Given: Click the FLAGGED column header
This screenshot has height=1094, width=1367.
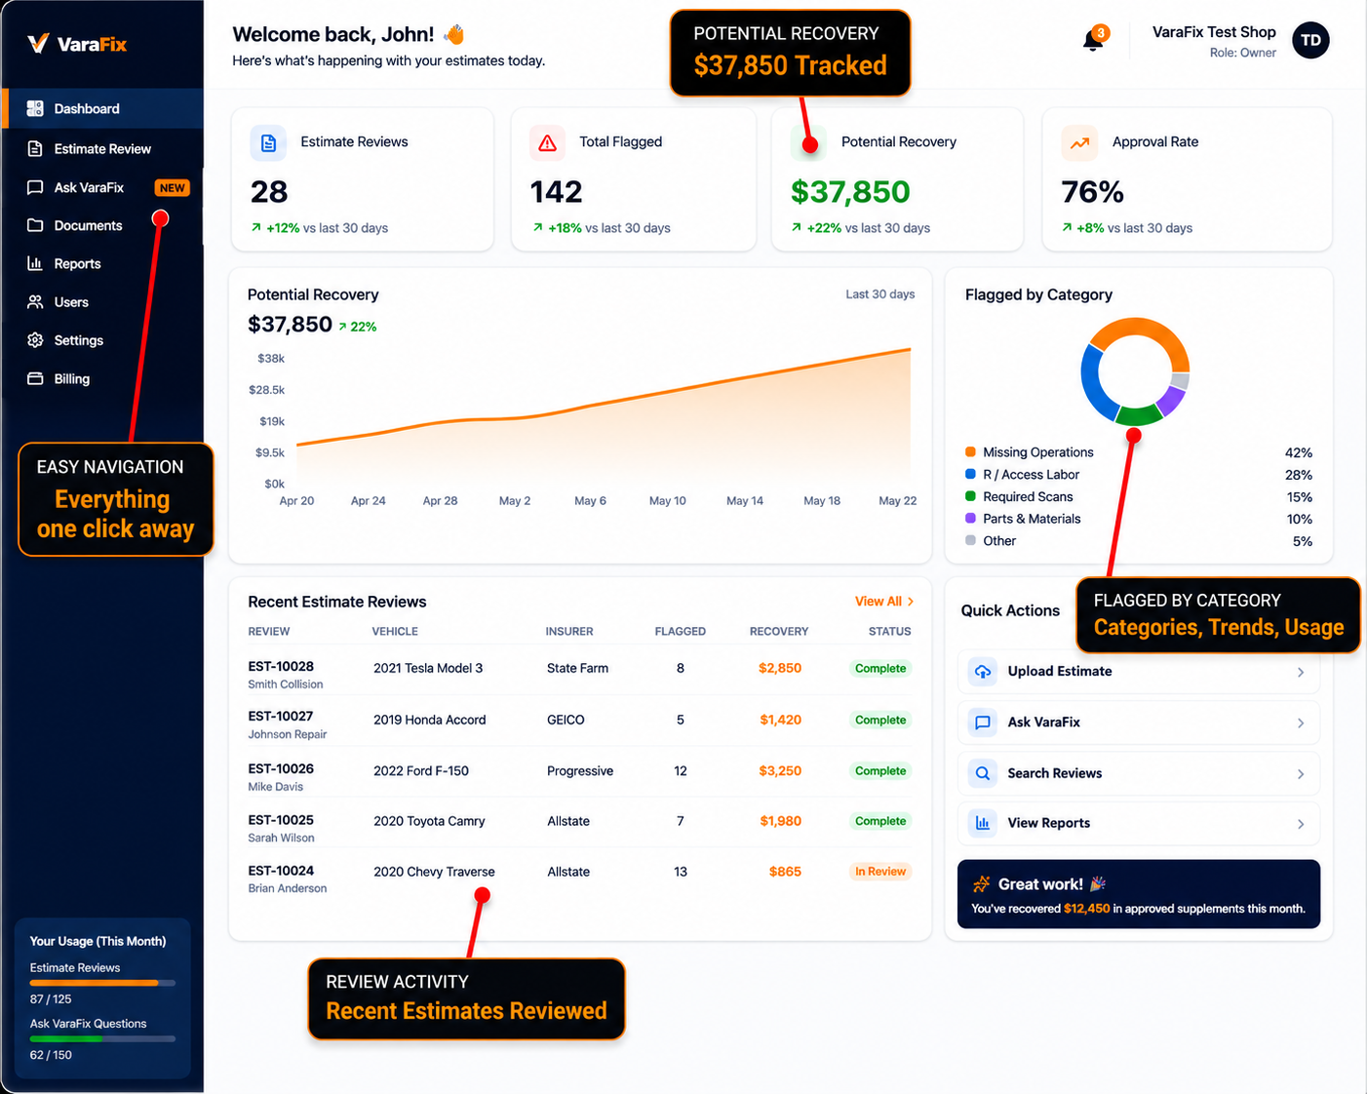Looking at the screenshot, I should tap(680, 631).
